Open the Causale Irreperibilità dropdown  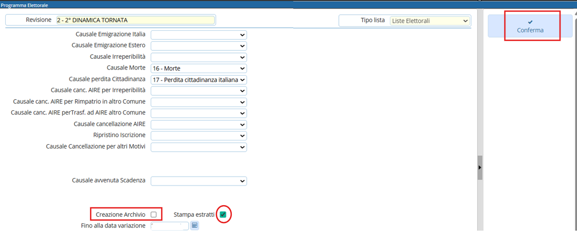click(199, 57)
